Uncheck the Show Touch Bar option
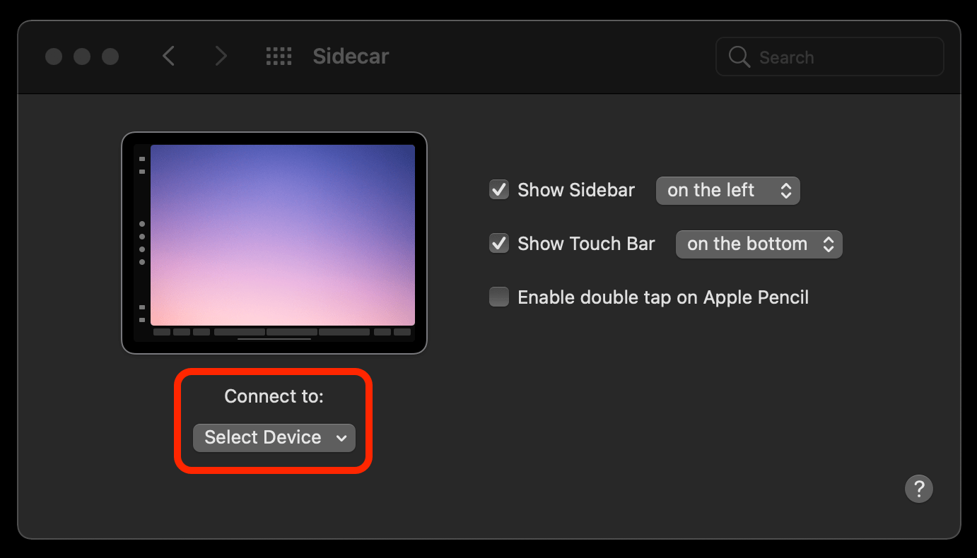Viewport: 977px width, 558px height. pos(499,244)
